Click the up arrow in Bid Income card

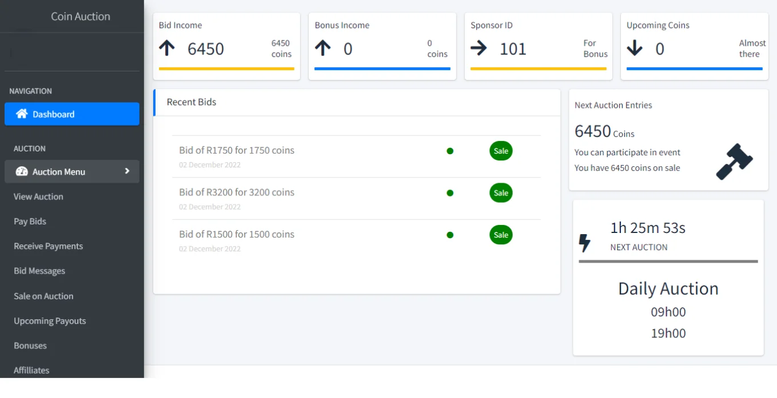[x=167, y=48]
